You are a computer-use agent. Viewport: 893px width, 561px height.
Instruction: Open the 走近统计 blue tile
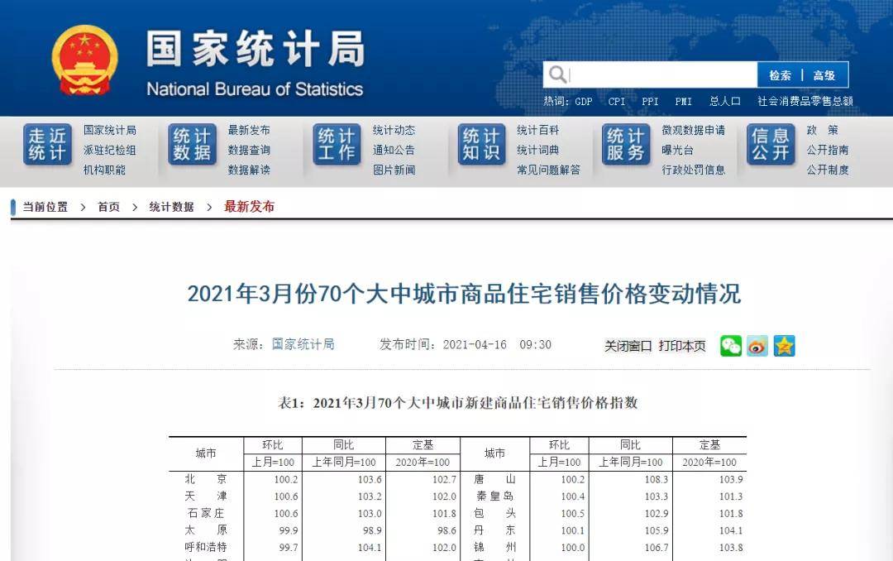click(47, 144)
